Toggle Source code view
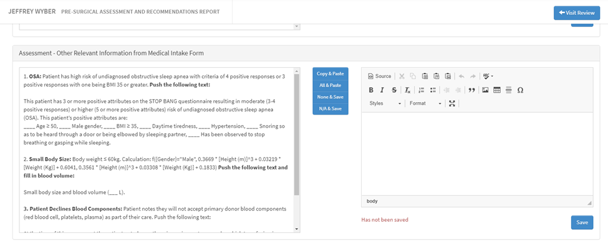Image resolution: width=608 pixels, height=243 pixels. pyautogui.click(x=380, y=77)
